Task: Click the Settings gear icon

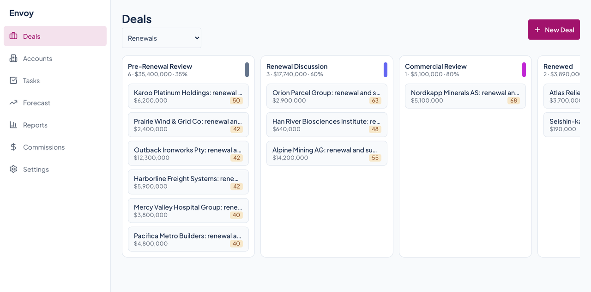Action: pyautogui.click(x=13, y=169)
